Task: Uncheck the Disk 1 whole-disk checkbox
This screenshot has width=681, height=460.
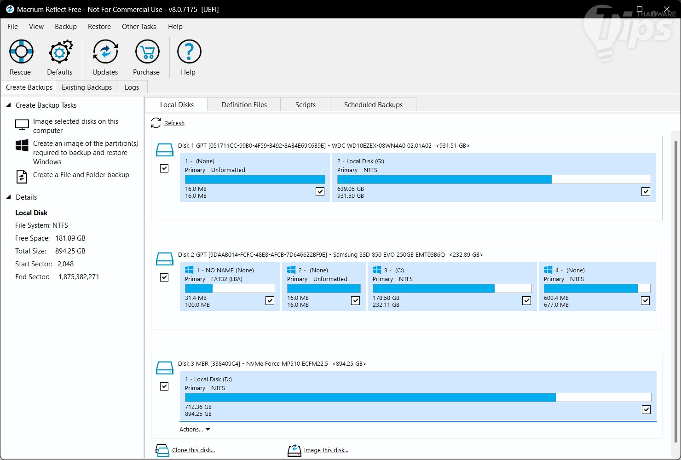Action: [164, 168]
